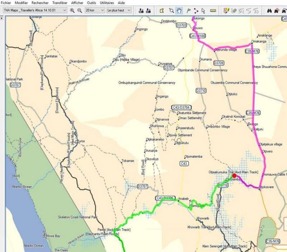Select the Hand pan tool

pos(179,11)
